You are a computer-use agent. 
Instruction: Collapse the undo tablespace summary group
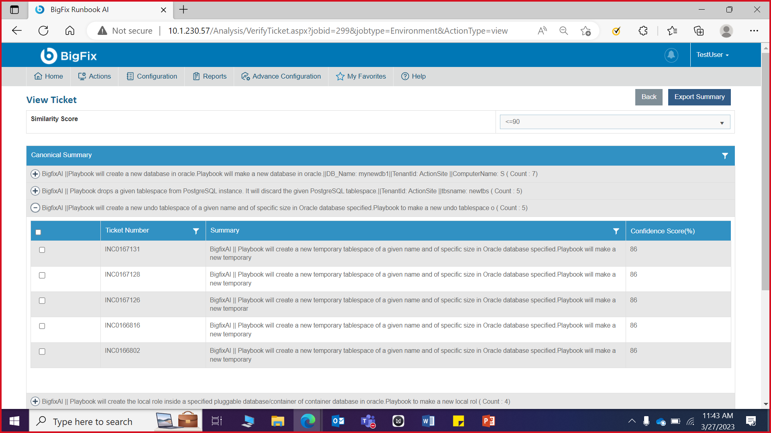coord(35,208)
